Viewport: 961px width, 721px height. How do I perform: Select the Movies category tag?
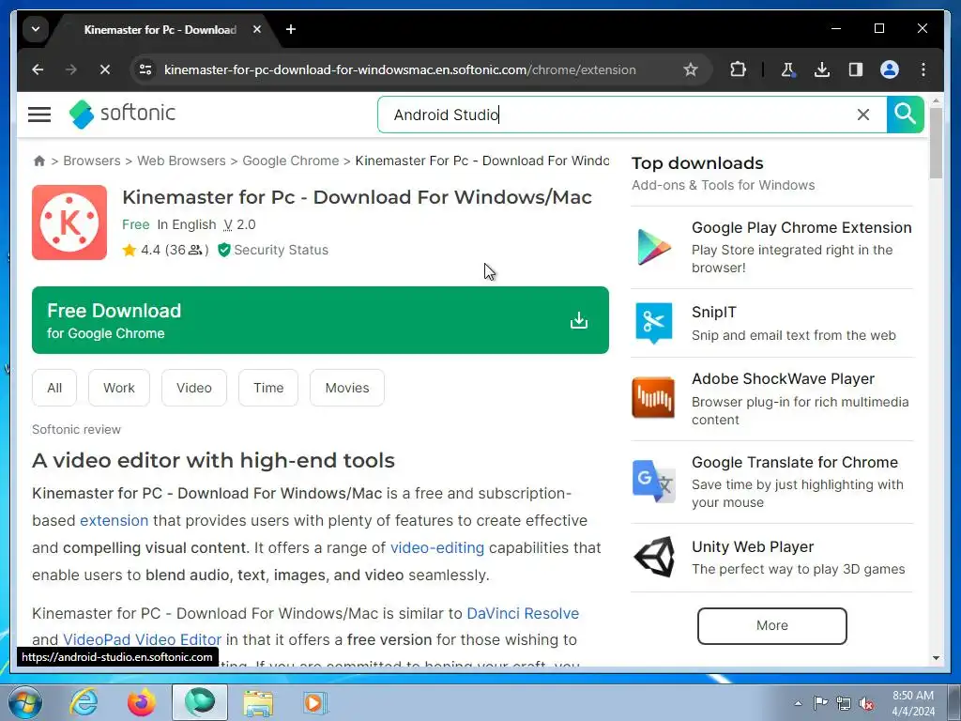(347, 388)
